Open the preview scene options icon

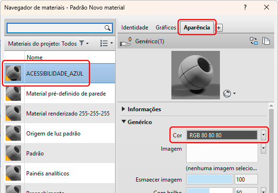coord(227,94)
